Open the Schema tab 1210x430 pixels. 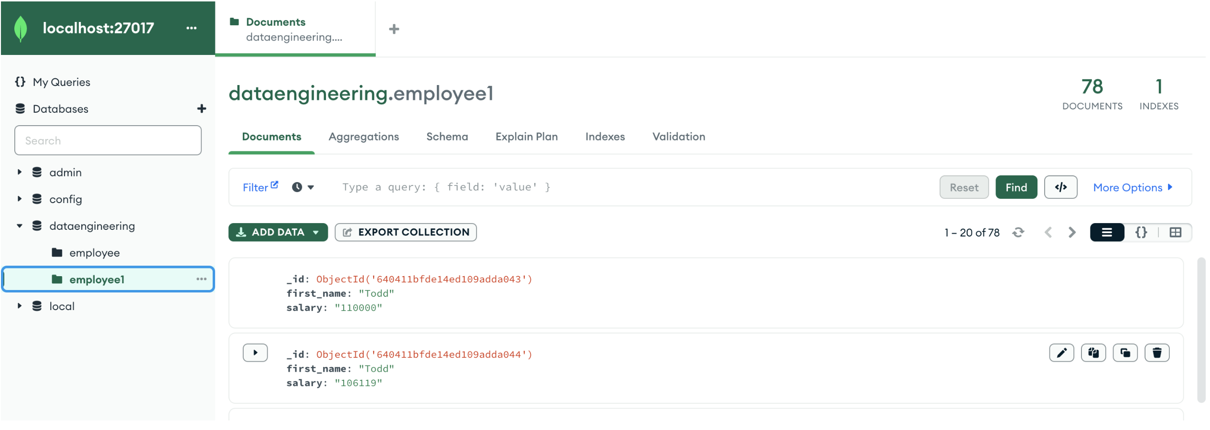[x=447, y=137]
